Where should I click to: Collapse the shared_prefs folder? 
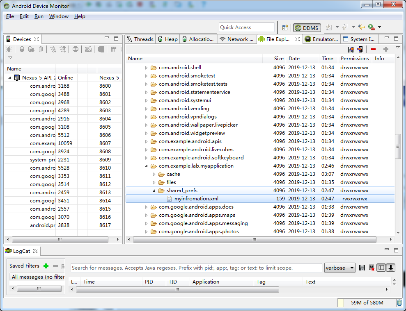(154, 191)
